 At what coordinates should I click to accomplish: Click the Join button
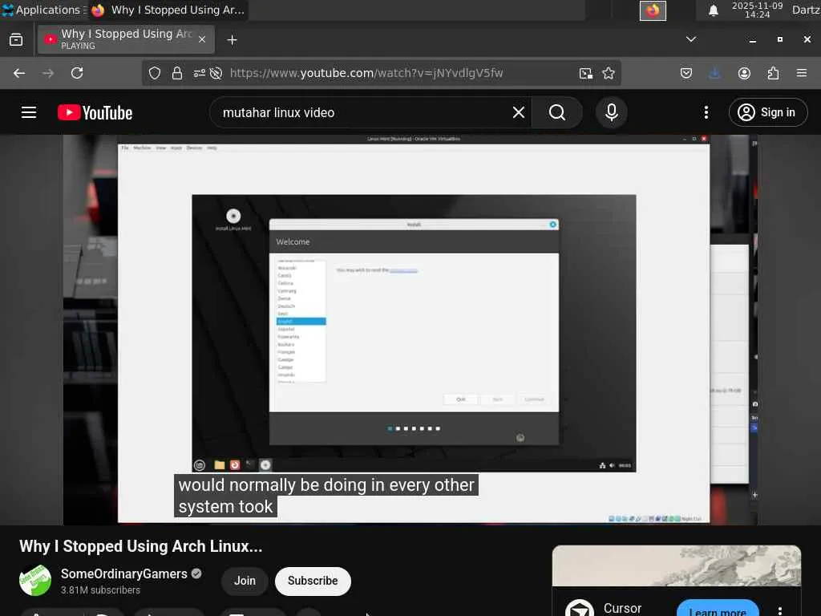pyautogui.click(x=245, y=581)
